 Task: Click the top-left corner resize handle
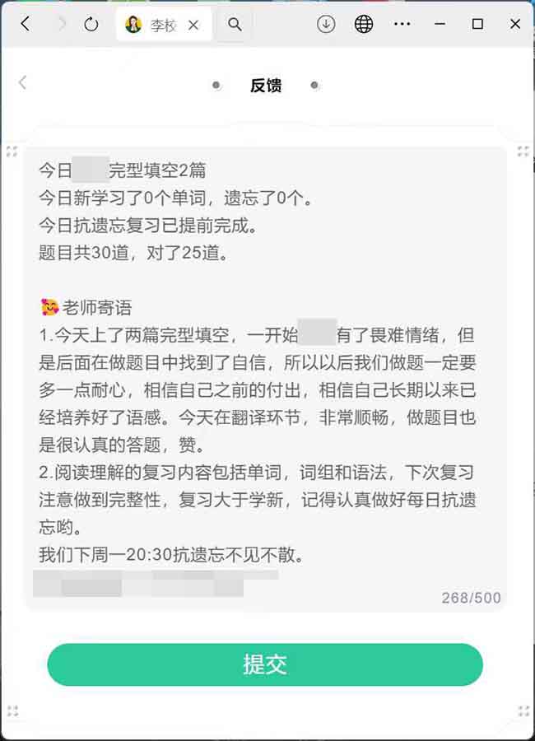(12, 151)
